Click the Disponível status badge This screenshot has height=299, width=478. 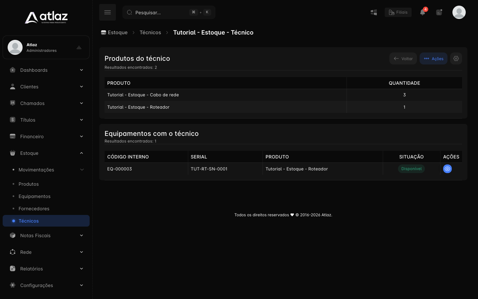point(411,169)
